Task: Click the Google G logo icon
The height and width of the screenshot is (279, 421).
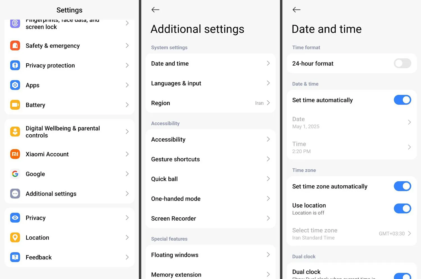Action: click(x=15, y=174)
